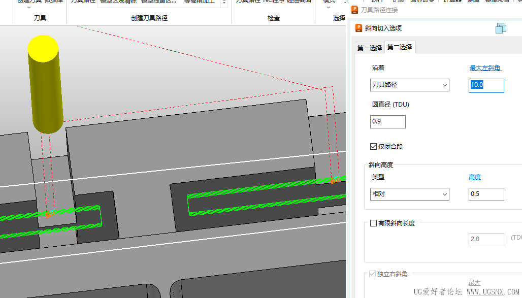Click the disabled ramp length field showing 2.0
522x298 pixels.
tap(486, 240)
